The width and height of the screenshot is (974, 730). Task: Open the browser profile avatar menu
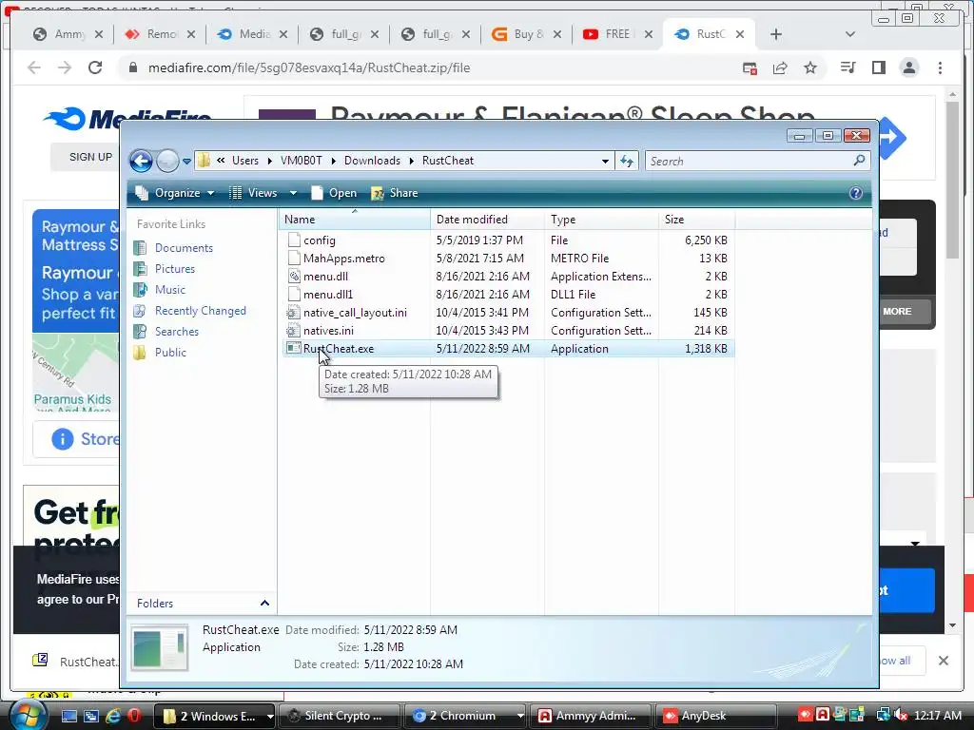[909, 67]
